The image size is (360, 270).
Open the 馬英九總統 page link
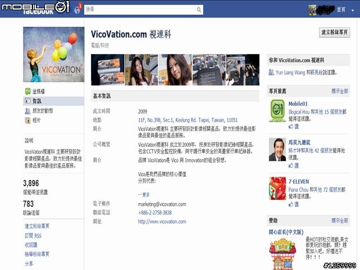(299, 142)
